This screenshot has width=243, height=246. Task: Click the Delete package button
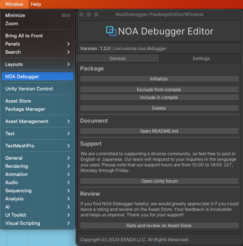160,108
